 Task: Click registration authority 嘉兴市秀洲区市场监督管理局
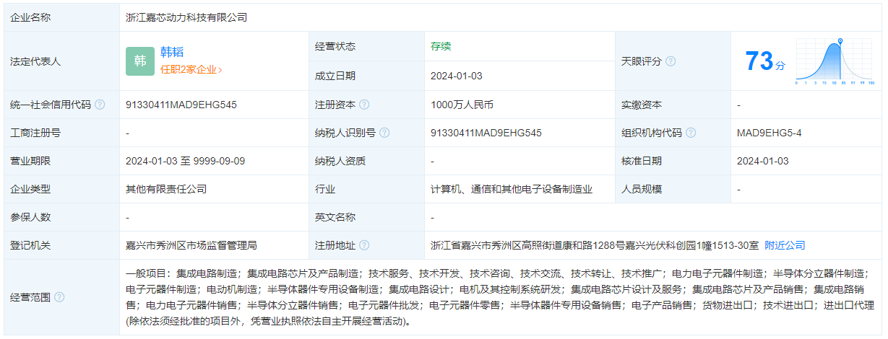191,246
